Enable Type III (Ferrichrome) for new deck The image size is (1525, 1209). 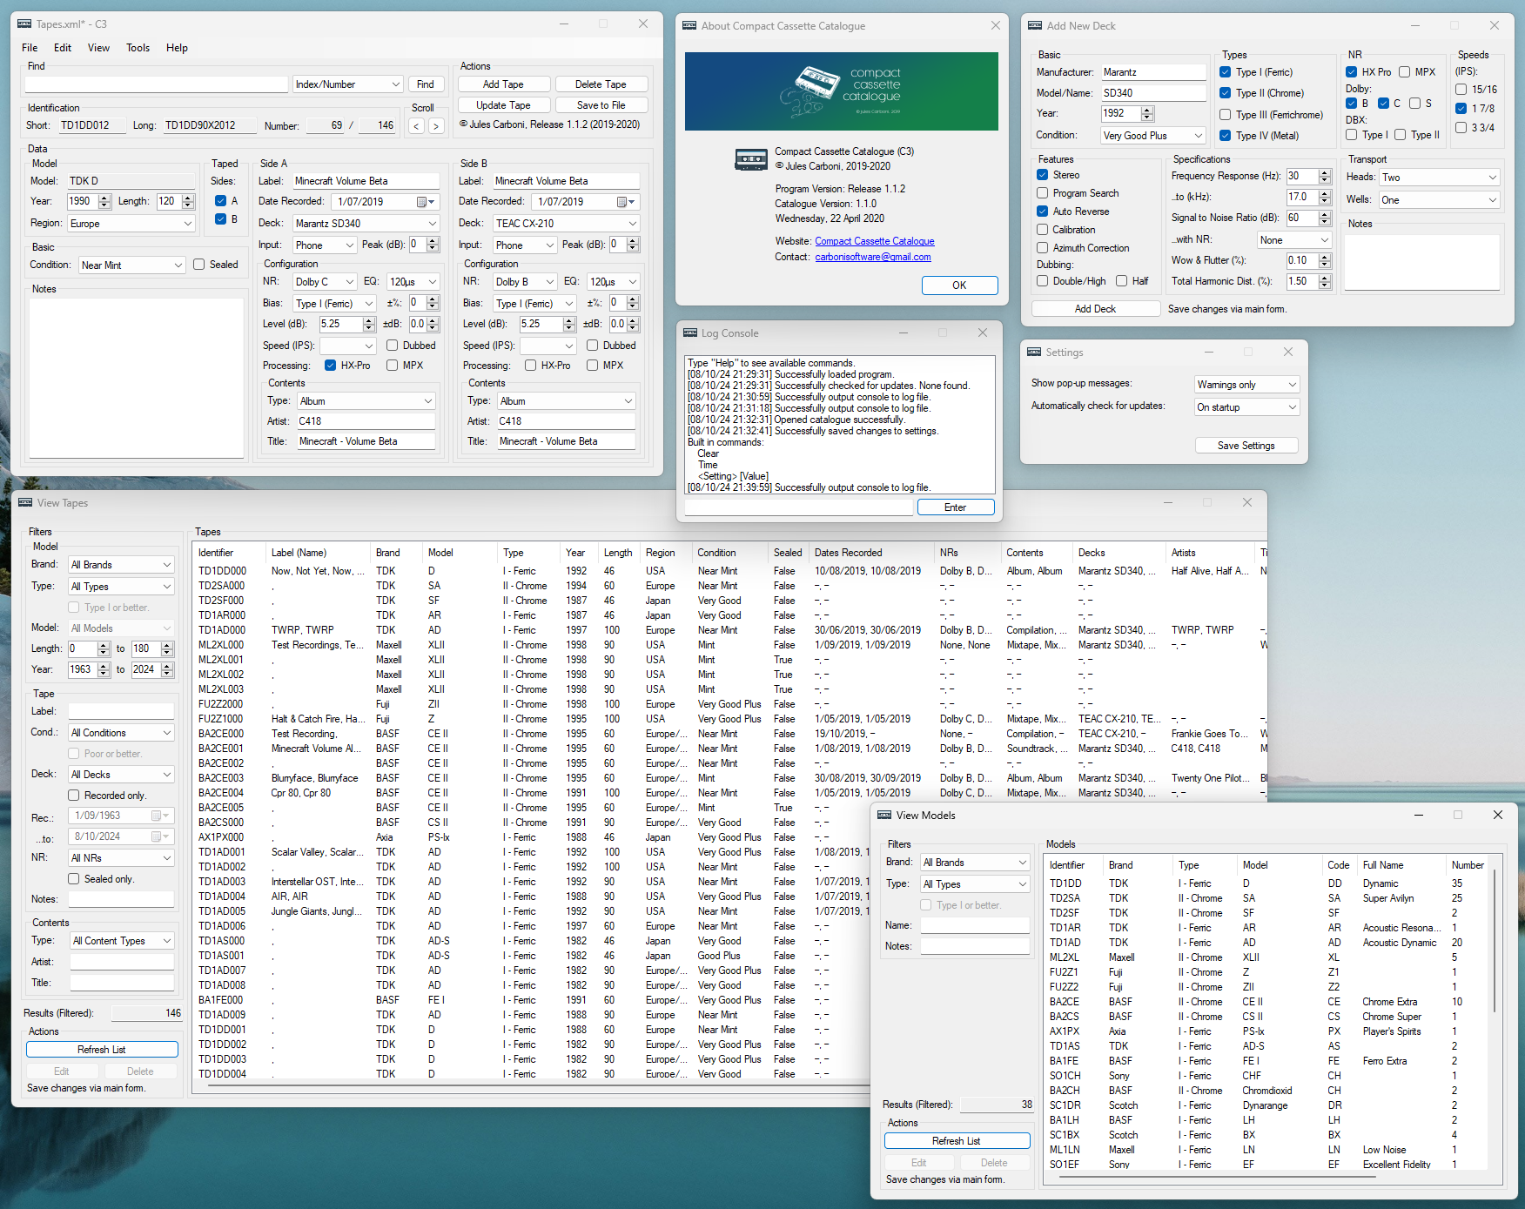point(1226,115)
